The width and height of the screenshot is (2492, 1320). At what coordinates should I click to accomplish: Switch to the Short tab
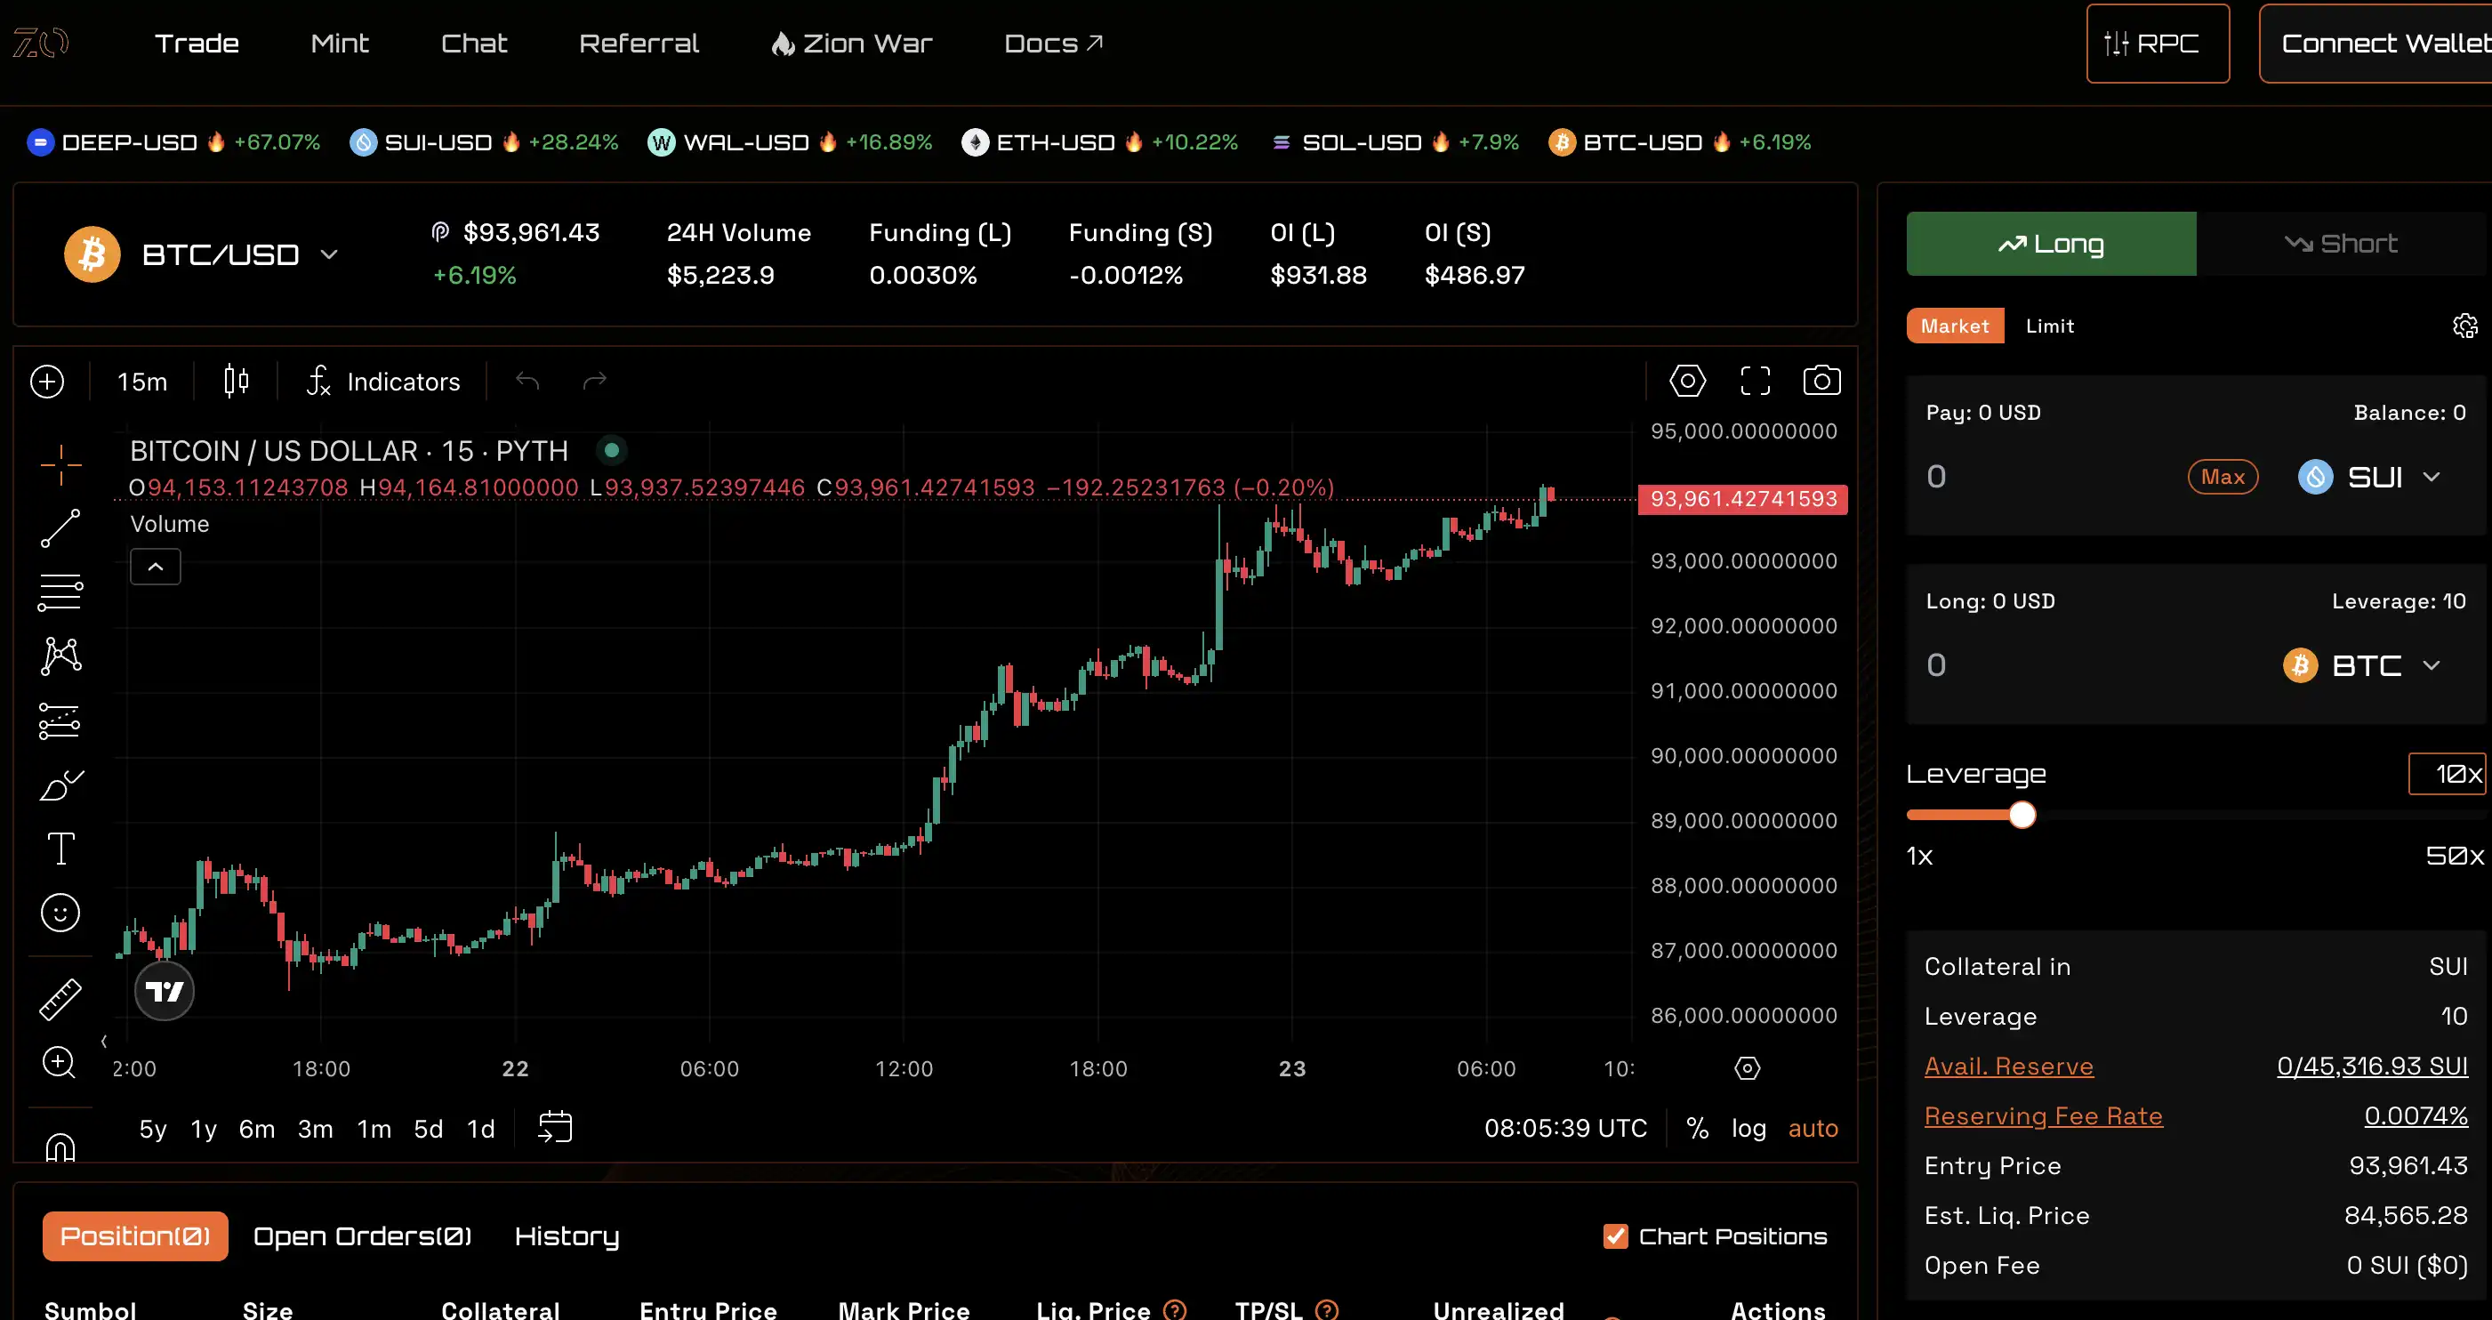[2340, 244]
